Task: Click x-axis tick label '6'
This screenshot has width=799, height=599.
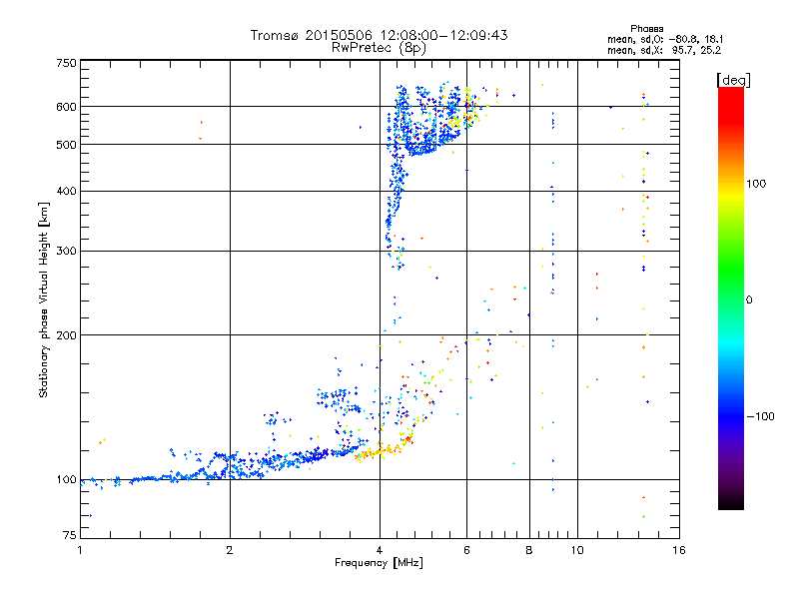Action: [x=466, y=550]
